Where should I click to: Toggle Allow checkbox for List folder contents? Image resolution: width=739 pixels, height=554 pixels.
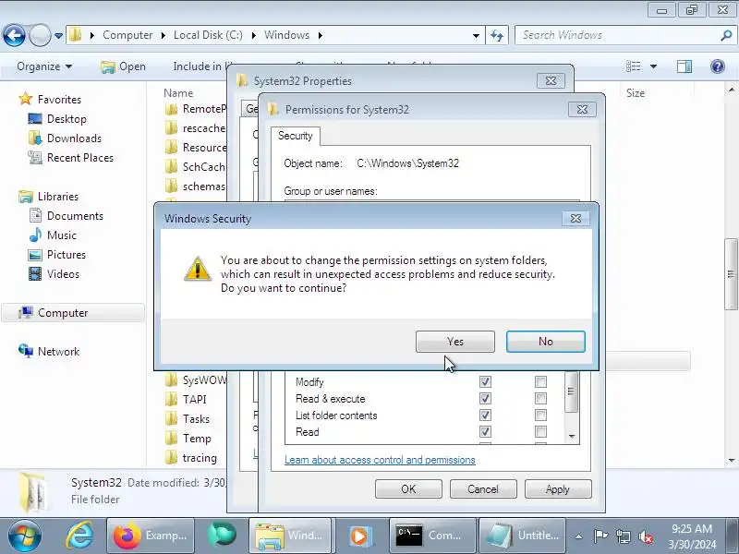(x=485, y=415)
